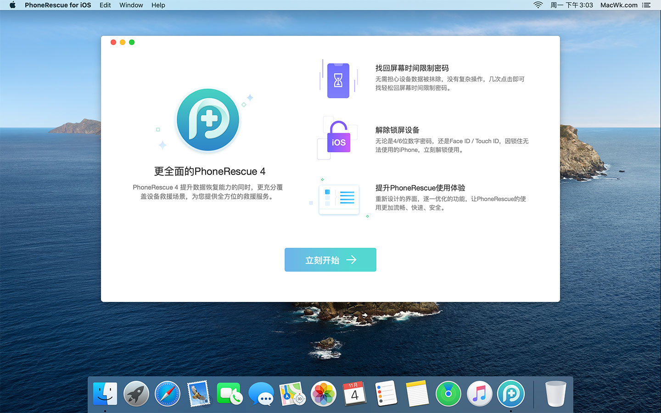Click the Wi-Fi status icon in the menu bar
The image size is (661, 413).
pyautogui.click(x=538, y=5)
